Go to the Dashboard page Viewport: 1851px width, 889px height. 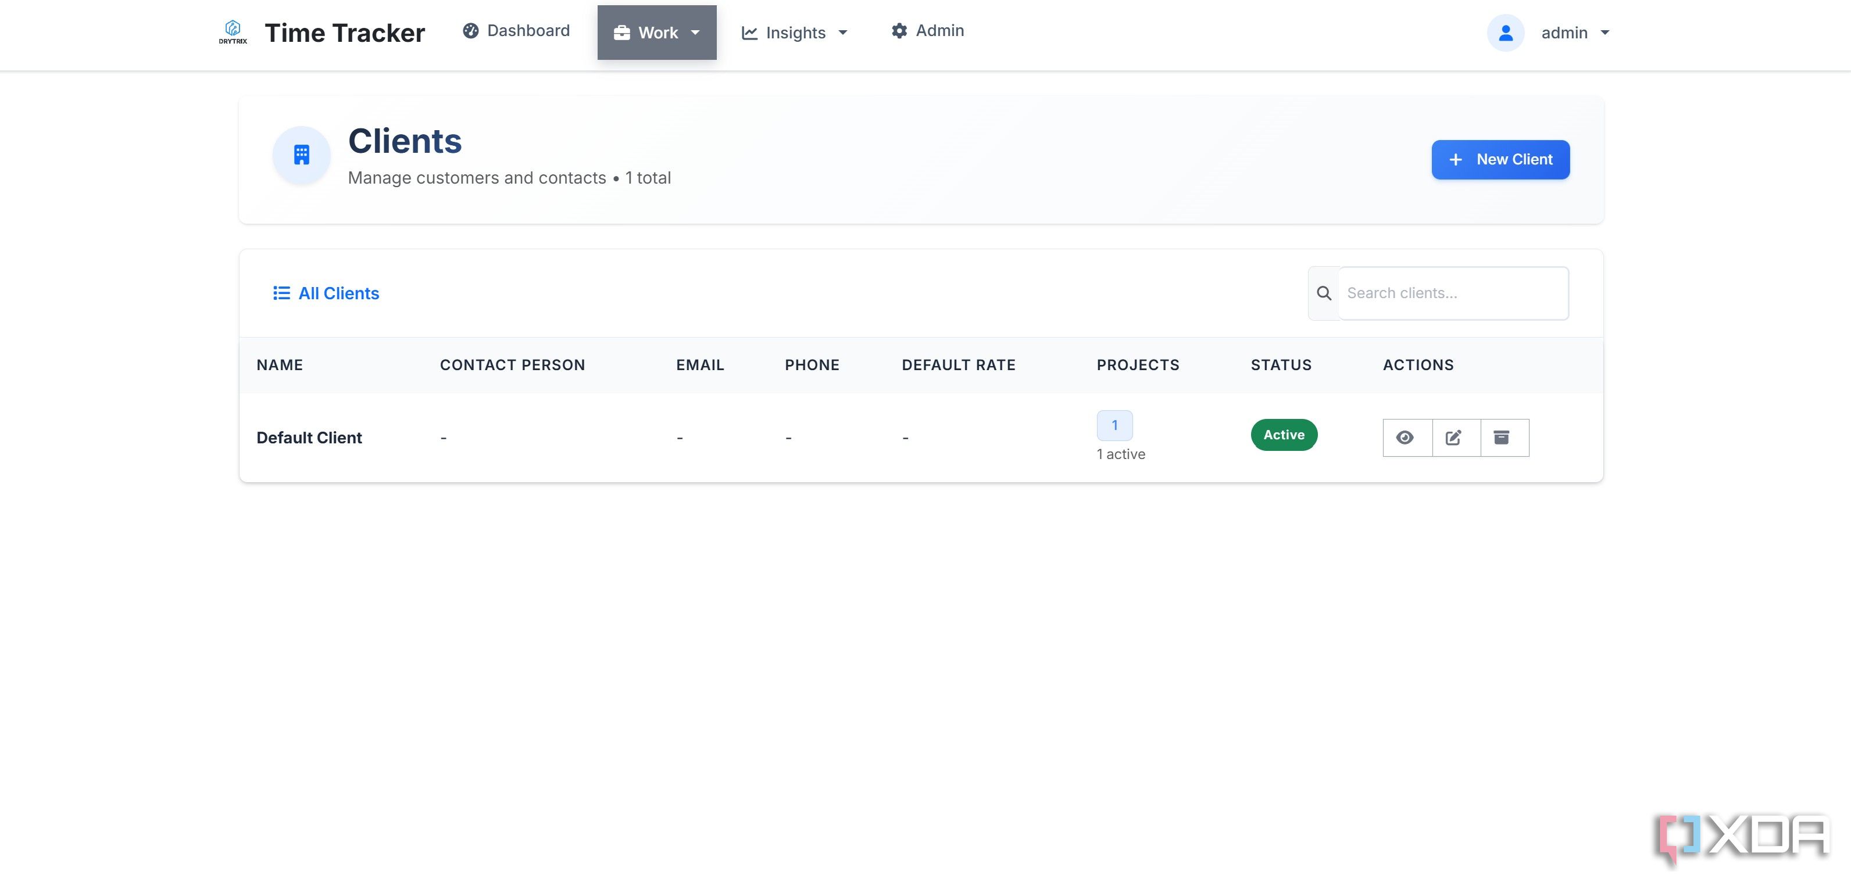[x=516, y=30]
